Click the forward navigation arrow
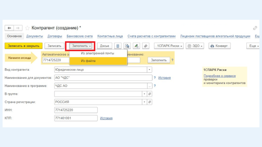The height and width of the screenshot is (147, 262). (x=18, y=28)
